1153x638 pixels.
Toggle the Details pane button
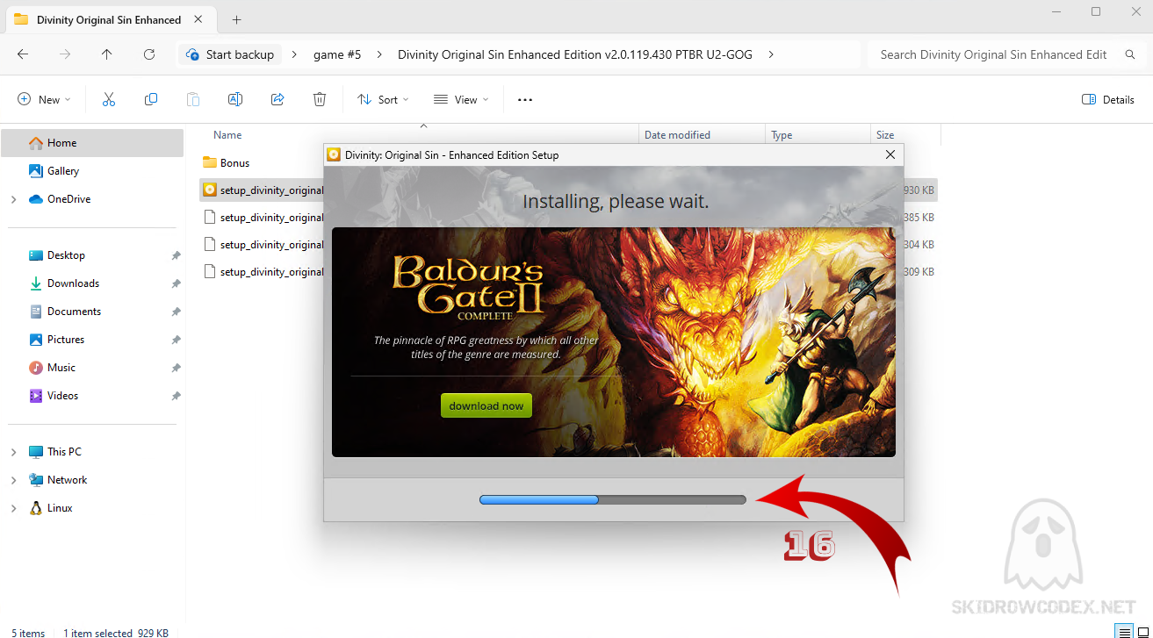(1108, 100)
